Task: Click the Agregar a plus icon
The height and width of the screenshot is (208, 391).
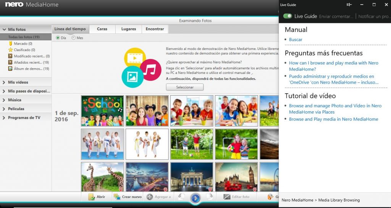Action: click(150, 197)
